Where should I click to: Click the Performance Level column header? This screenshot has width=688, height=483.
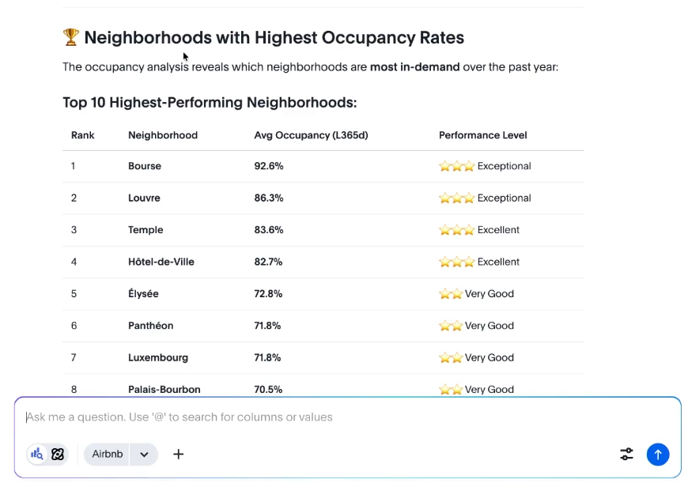pyautogui.click(x=482, y=135)
